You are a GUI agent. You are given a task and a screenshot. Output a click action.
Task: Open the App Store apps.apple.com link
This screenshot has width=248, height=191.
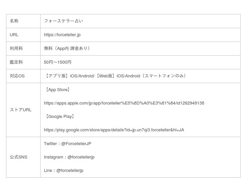click(124, 103)
